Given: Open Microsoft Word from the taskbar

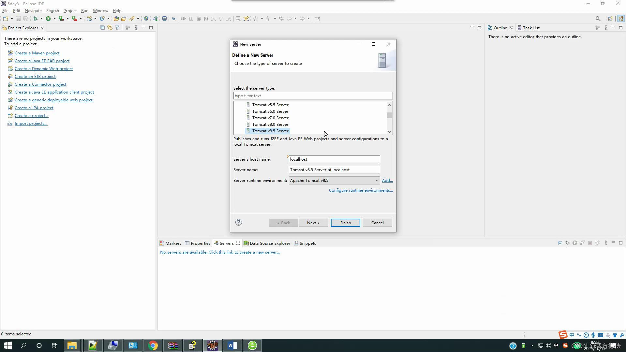Looking at the screenshot, I should click(232, 345).
